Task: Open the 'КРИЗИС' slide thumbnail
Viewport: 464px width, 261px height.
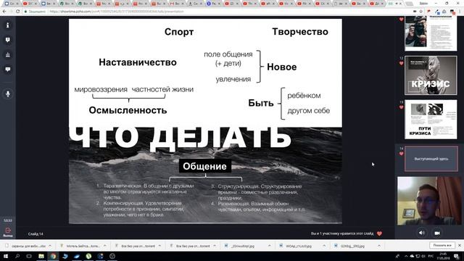Action: pos(431,75)
